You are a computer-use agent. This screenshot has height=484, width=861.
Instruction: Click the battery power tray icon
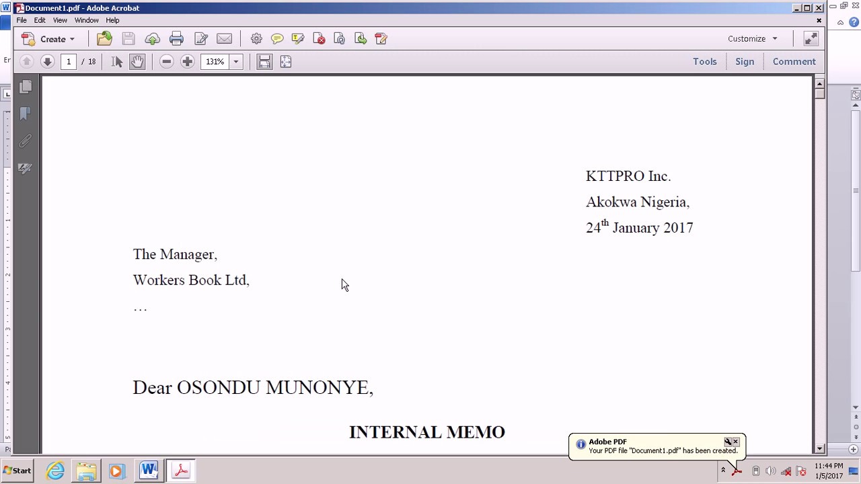click(x=756, y=471)
